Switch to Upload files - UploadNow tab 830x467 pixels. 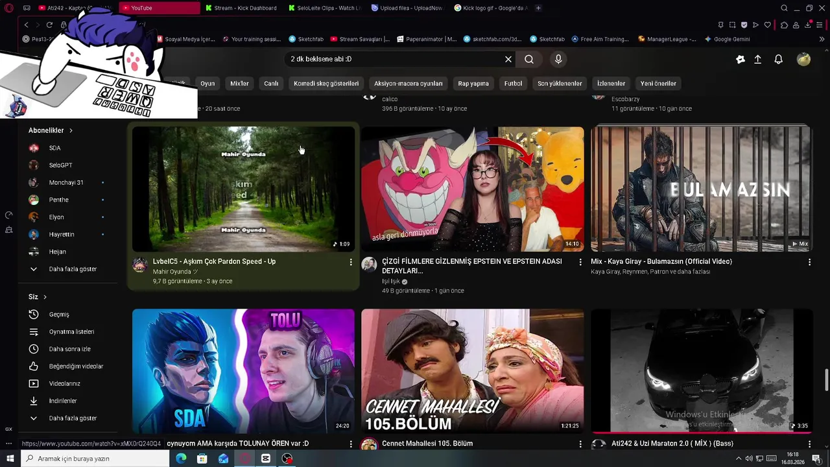pos(407,8)
